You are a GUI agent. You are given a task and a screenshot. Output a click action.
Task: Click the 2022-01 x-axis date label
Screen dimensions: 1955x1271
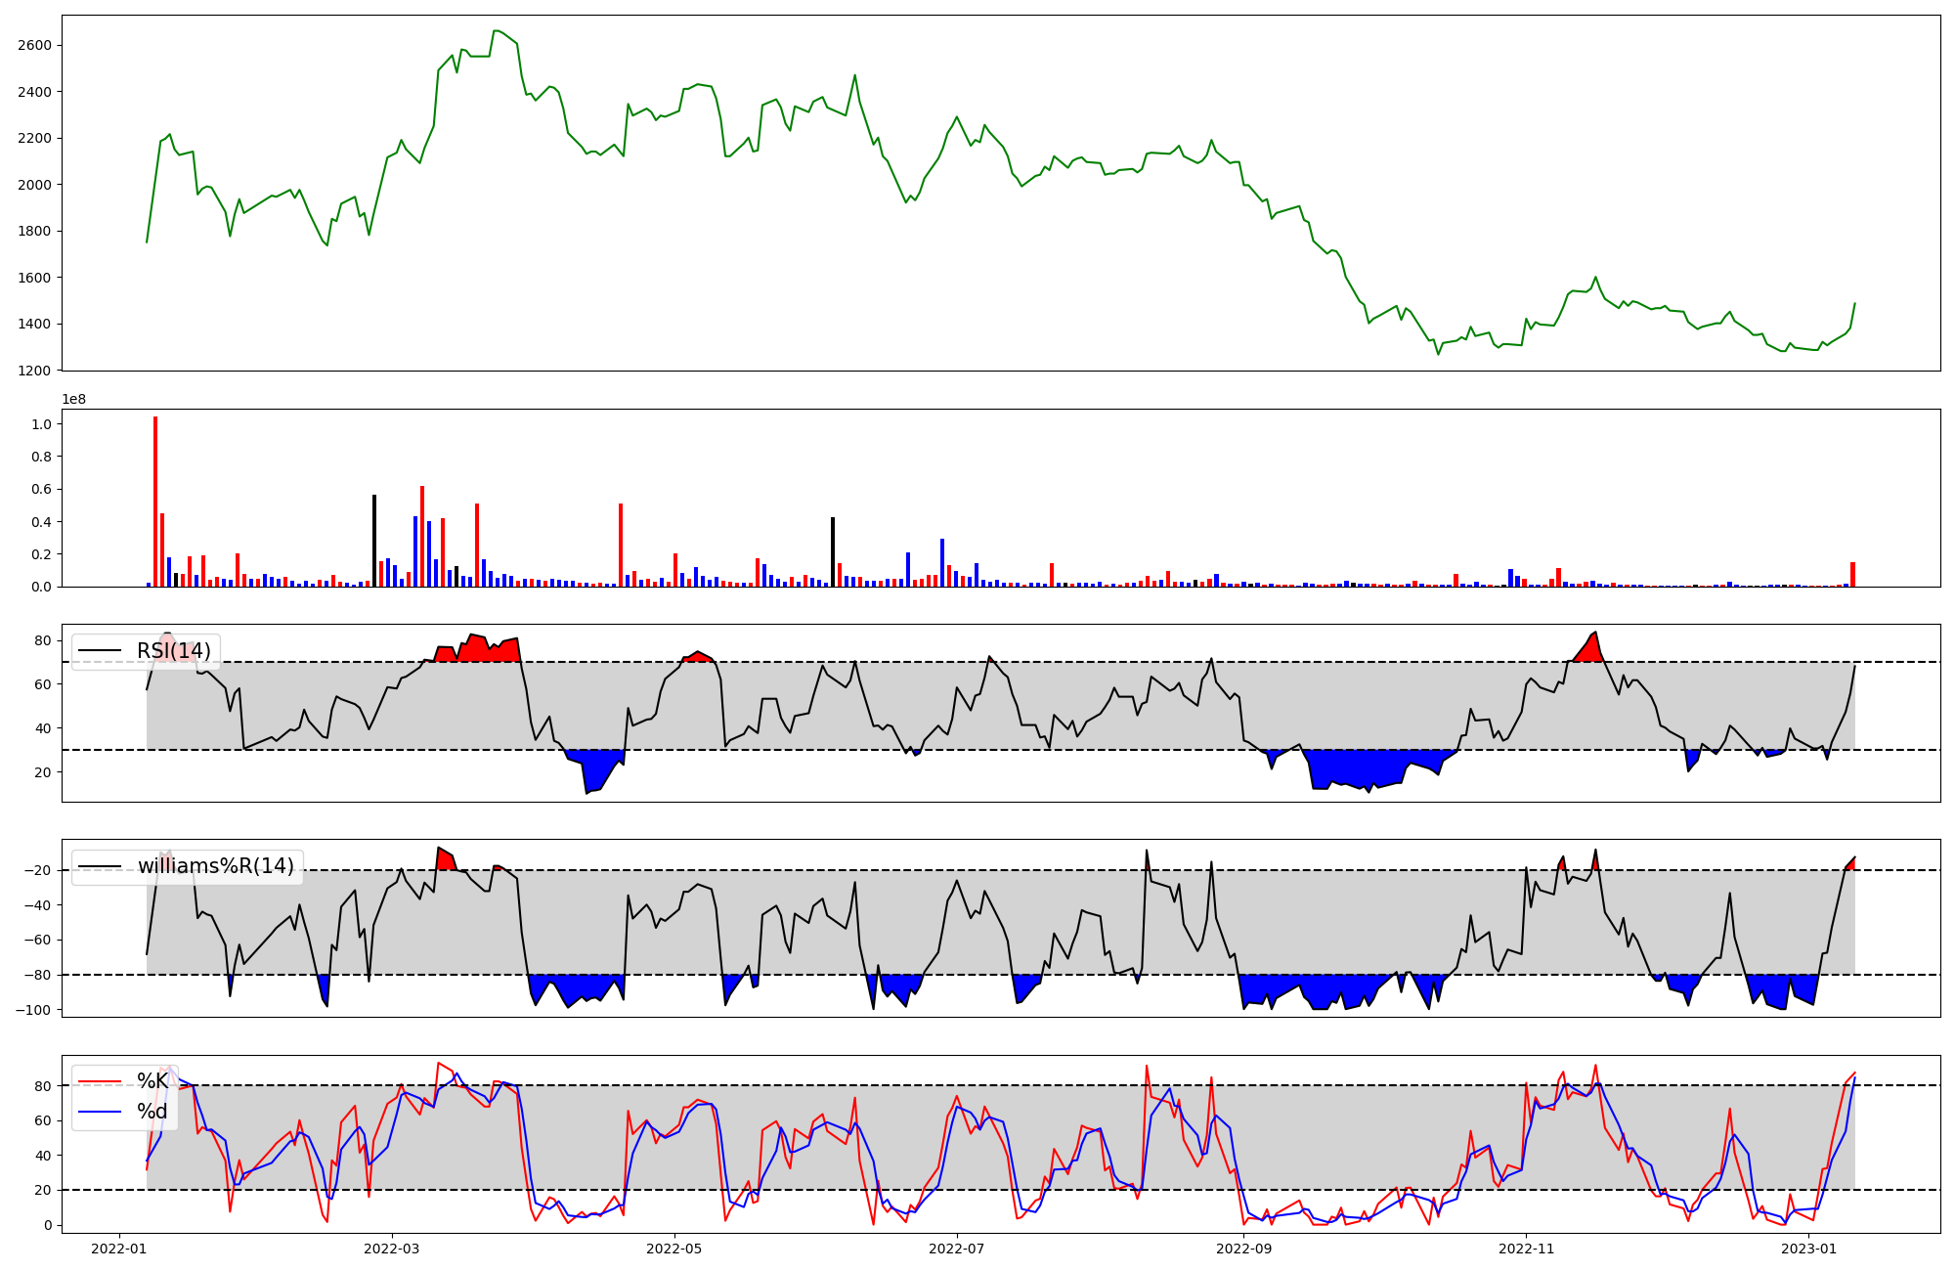[119, 1249]
